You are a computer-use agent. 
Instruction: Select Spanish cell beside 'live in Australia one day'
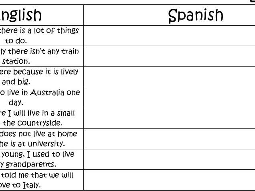tap(169, 97)
